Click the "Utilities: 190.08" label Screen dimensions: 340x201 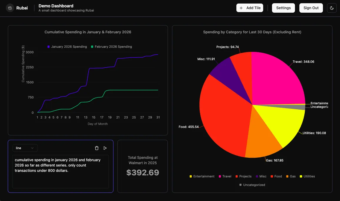314,133
